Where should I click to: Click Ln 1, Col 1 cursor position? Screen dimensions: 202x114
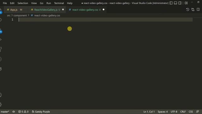149,112
